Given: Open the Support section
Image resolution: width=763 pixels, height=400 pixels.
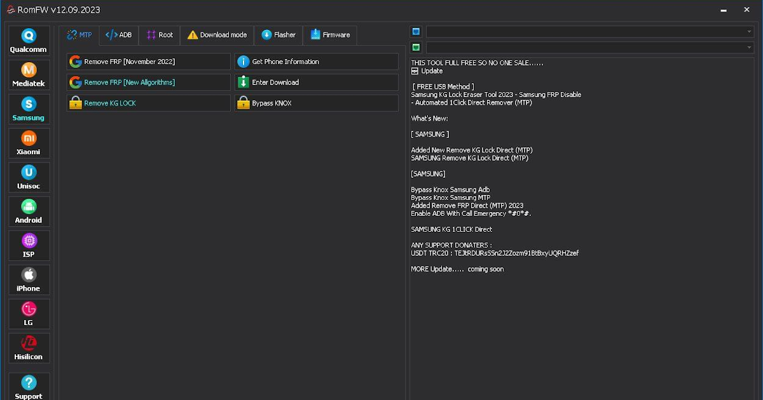Looking at the screenshot, I should (x=29, y=387).
